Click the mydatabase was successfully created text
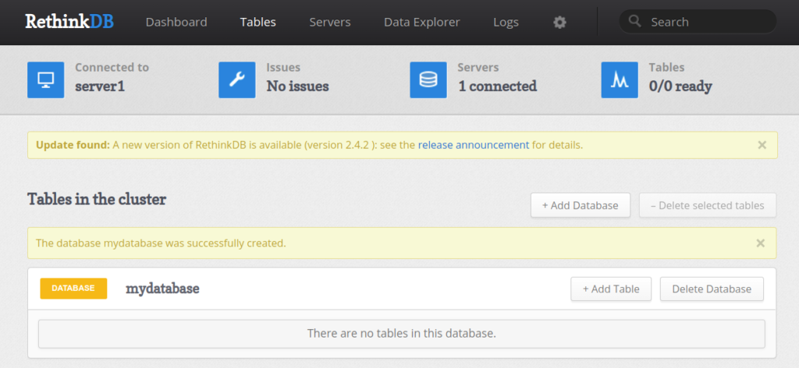799x368 pixels. pyautogui.click(x=161, y=243)
